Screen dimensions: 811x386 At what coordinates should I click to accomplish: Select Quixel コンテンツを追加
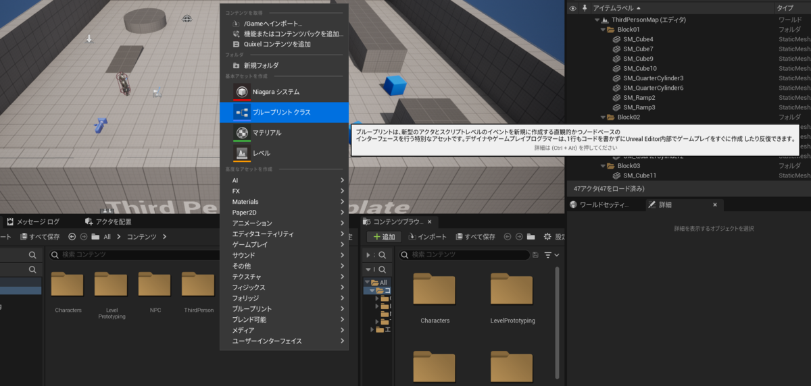pos(284,44)
